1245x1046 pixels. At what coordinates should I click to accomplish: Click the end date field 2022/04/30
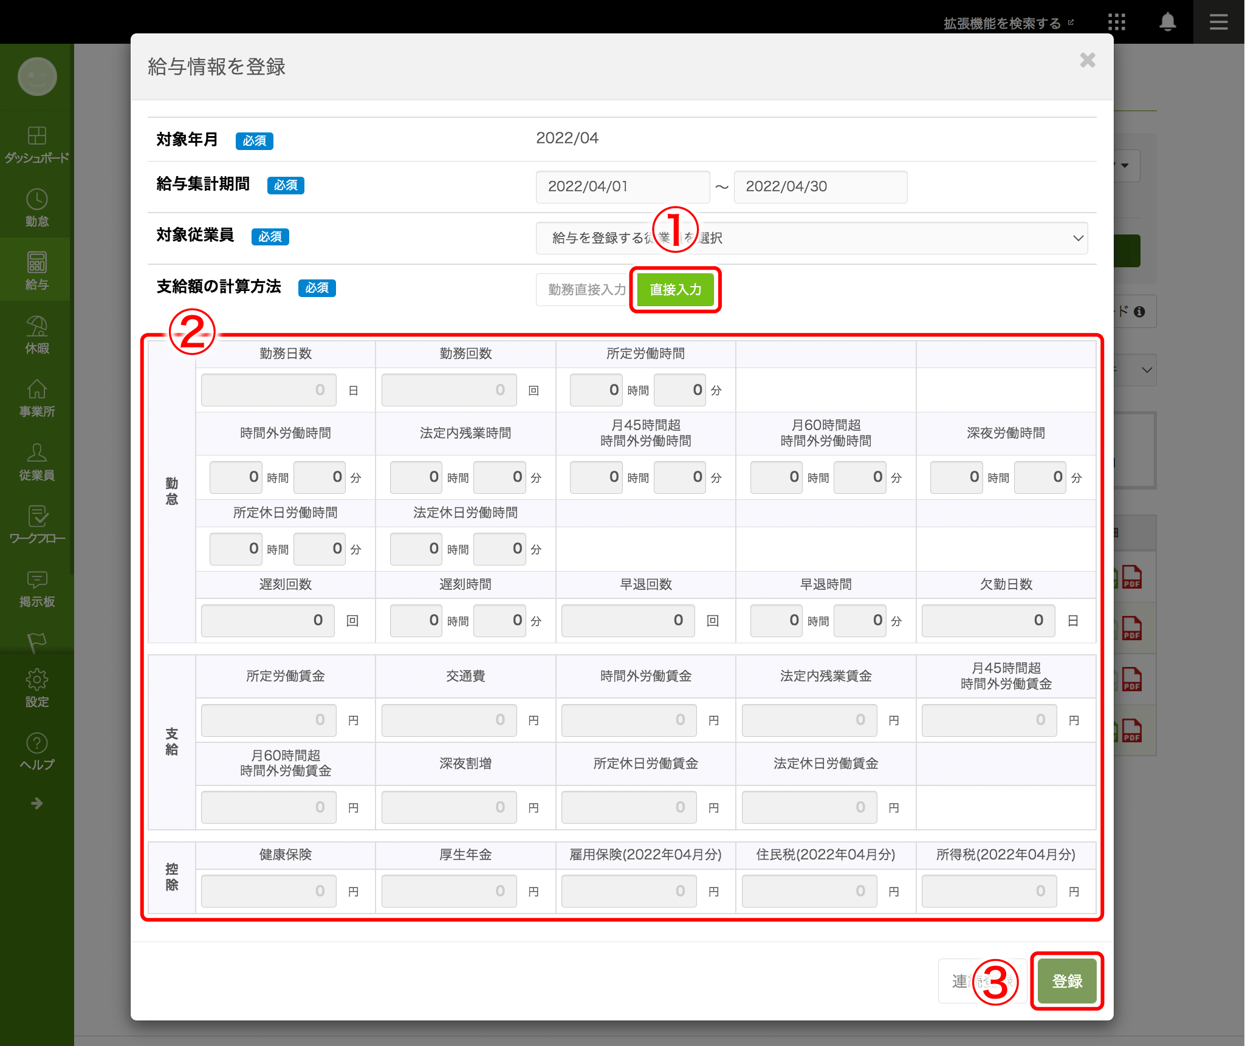click(820, 186)
